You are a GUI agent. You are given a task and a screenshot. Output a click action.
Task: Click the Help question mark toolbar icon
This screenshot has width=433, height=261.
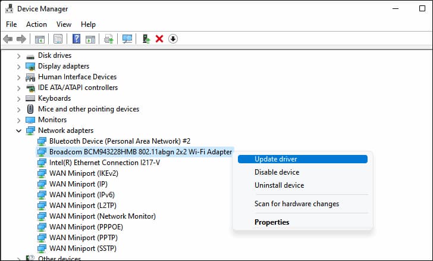[x=76, y=39]
